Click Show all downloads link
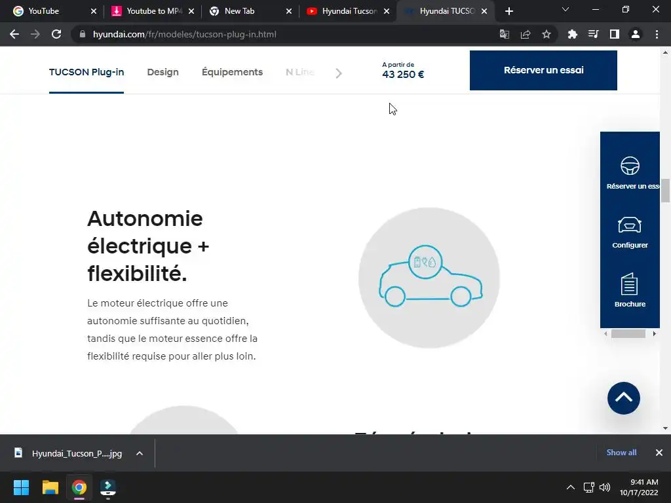The height and width of the screenshot is (503, 671). pos(621,453)
